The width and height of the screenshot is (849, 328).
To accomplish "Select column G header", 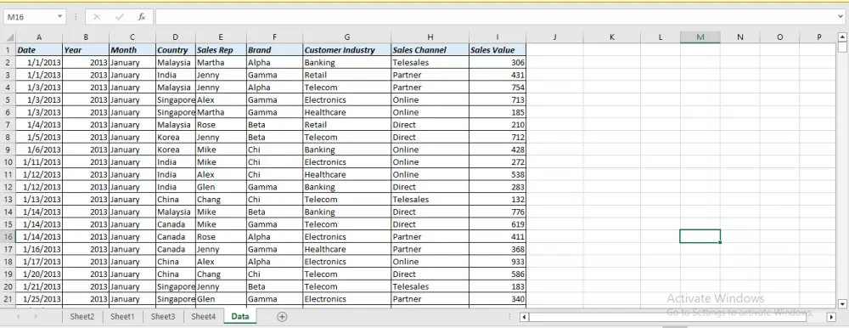I will [x=346, y=37].
